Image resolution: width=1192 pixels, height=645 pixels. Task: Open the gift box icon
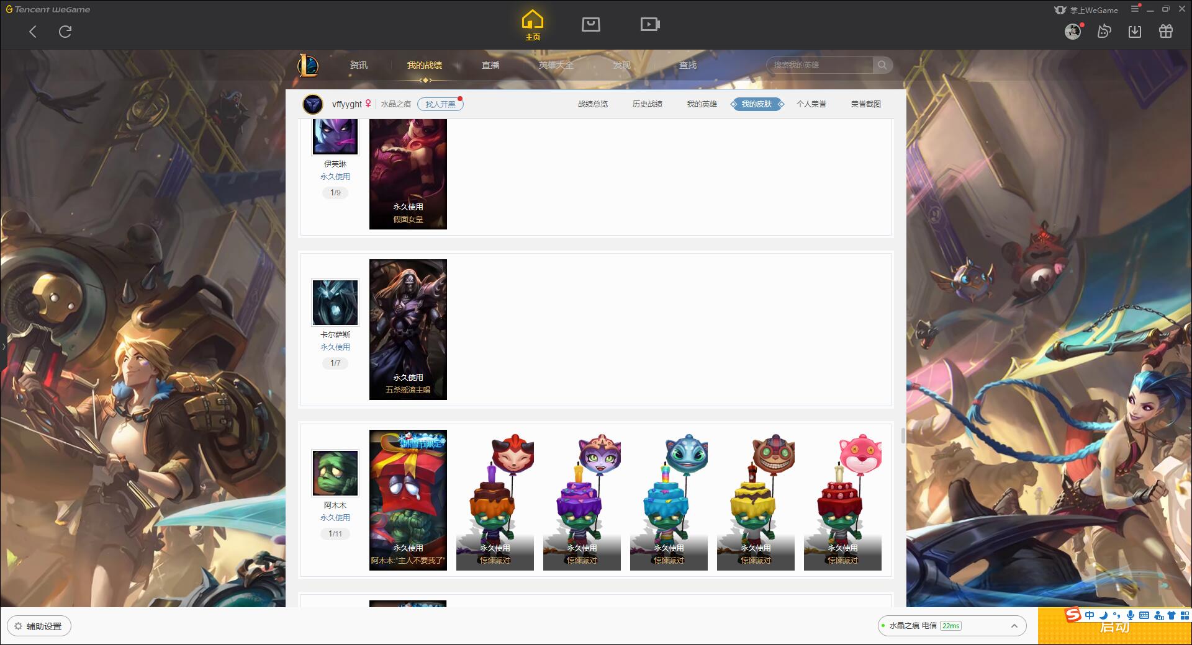click(x=1166, y=31)
